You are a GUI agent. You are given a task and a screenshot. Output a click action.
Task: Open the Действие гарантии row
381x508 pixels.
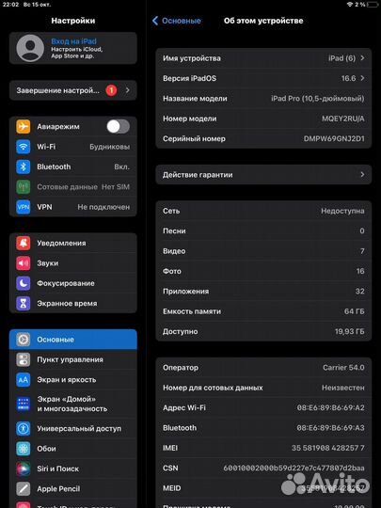(263, 175)
